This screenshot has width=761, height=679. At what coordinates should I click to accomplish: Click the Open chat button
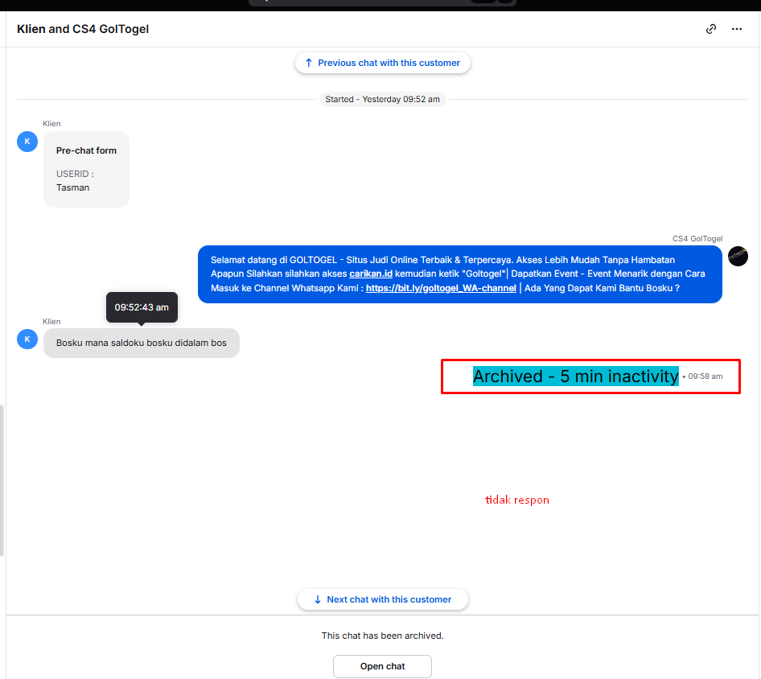[382, 666]
